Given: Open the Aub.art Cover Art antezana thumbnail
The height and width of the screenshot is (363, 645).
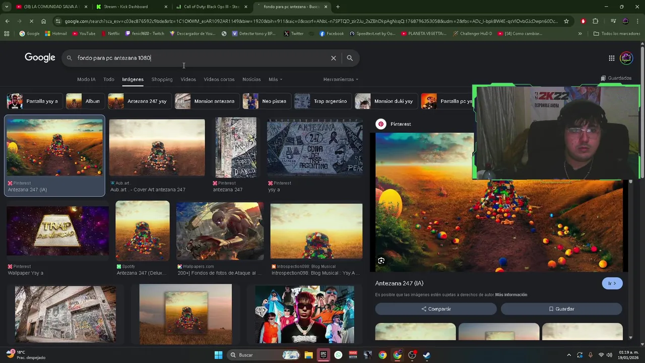Looking at the screenshot, I should [x=157, y=148].
